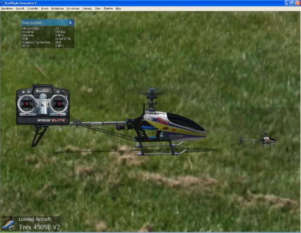The width and height of the screenshot is (301, 233).
Task: Minimize the RealFlight window
Action: point(287,3)
